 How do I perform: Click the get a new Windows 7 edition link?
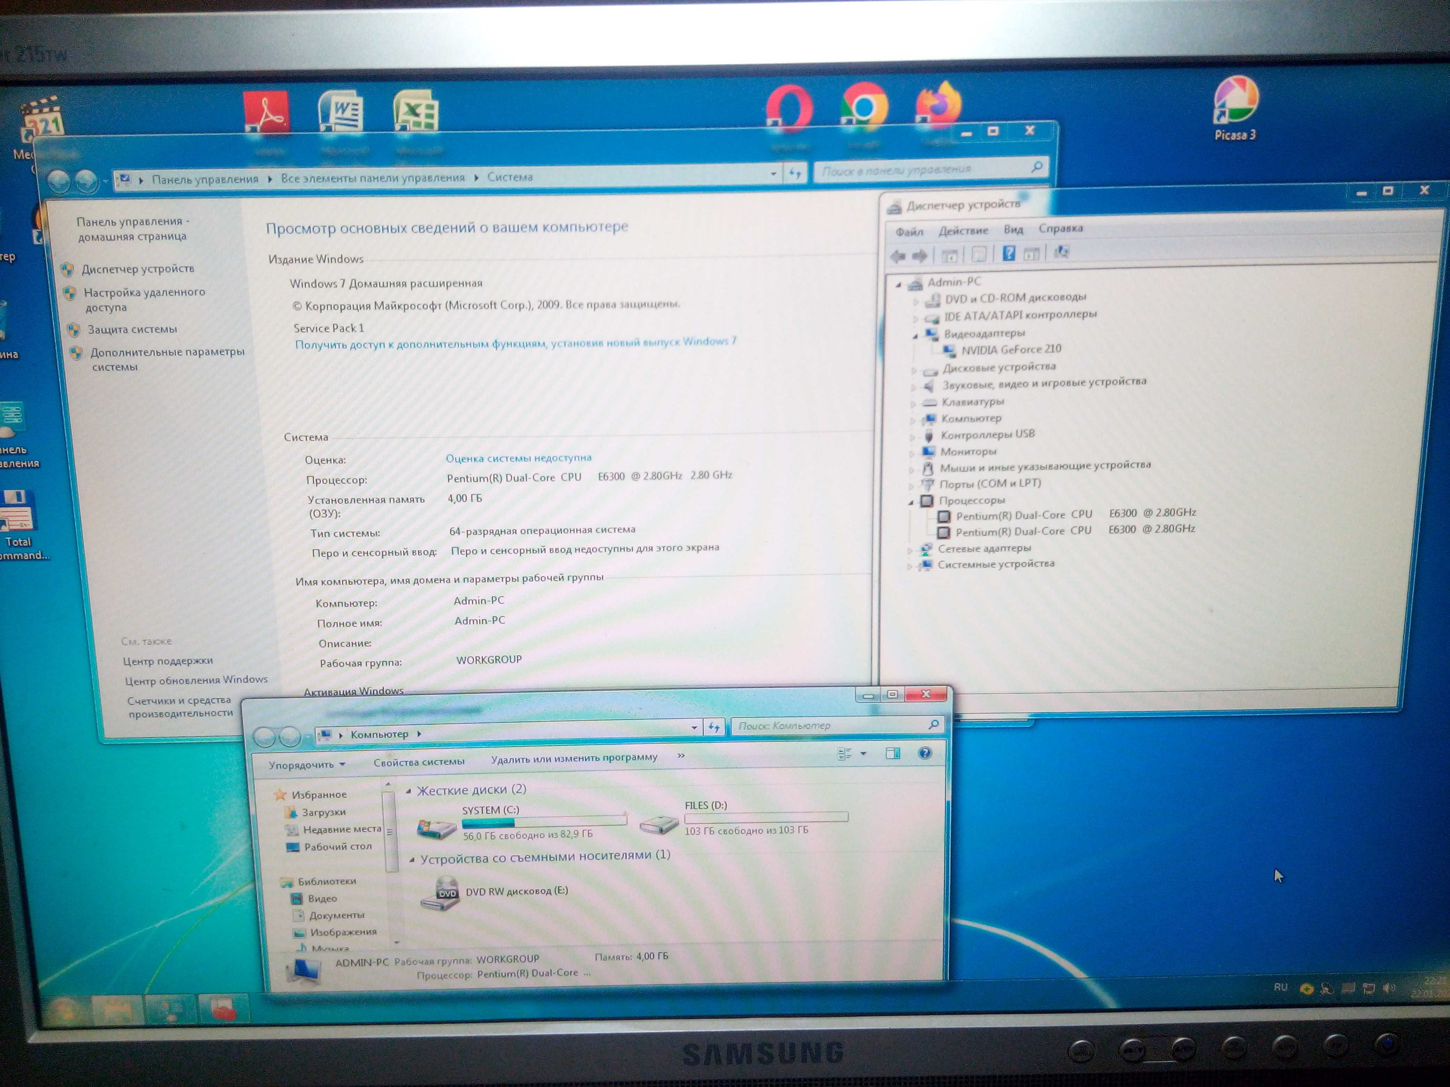point(515,343)
